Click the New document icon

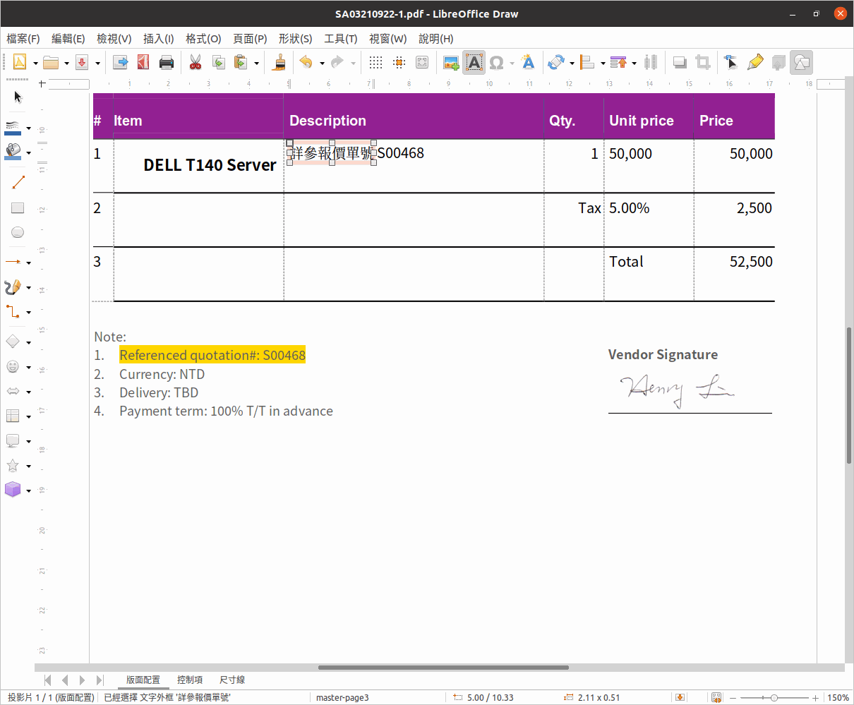[x=20, y=63]
